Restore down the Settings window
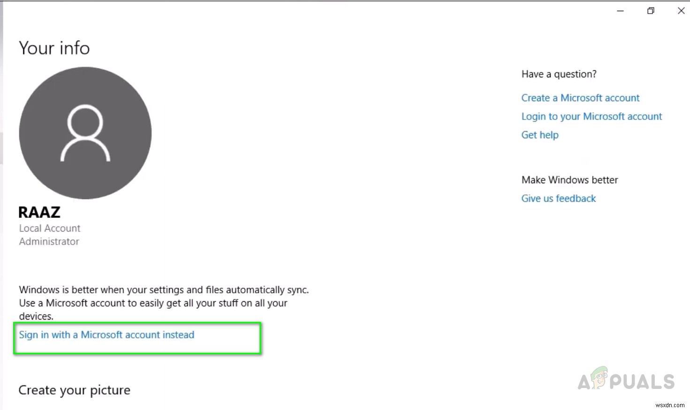The height and width of the screenshot is (410, 690). click(651, 11)
